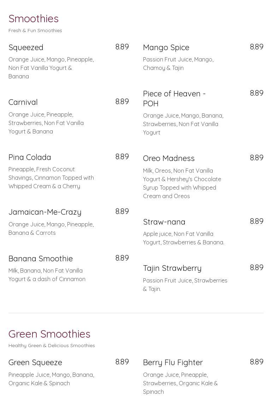The height and width of the screenshot is (398, 272).
Task: Select Piece of Heaven - POH item
Action: point(174,99)
